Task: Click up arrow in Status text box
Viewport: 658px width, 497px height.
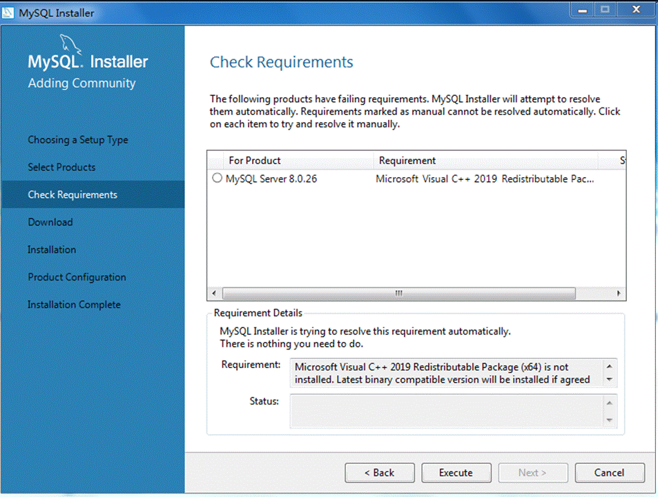Action: point(609,403)
